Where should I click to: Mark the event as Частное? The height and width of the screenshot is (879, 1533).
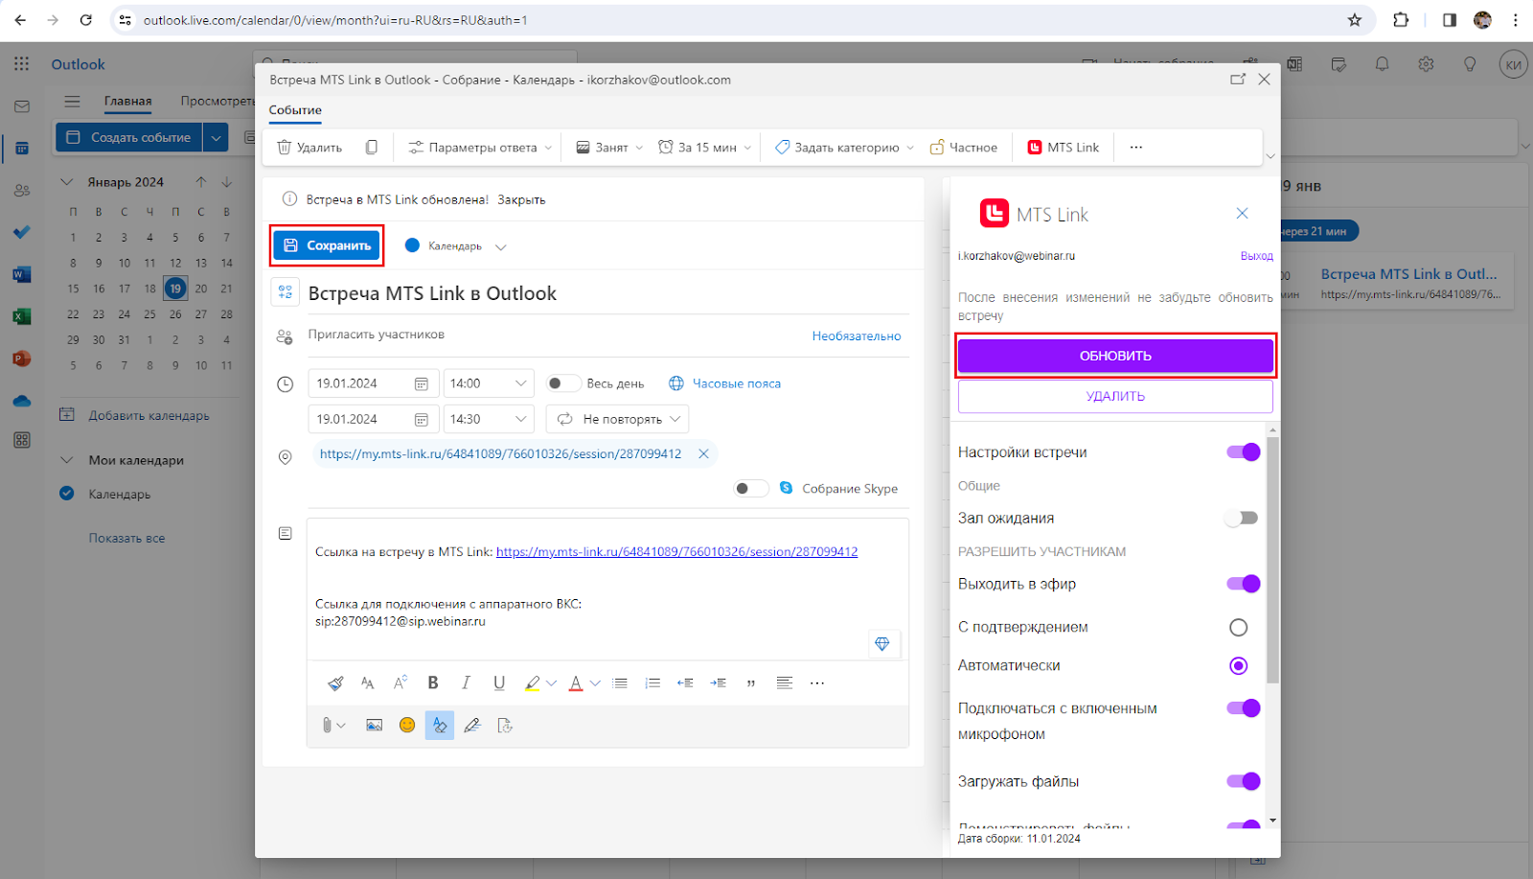pos(964,148)
